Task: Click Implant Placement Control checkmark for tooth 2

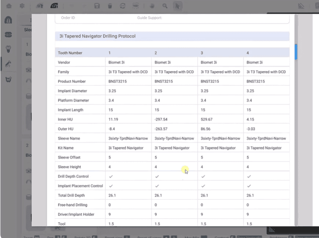Action: coord(157,186)
